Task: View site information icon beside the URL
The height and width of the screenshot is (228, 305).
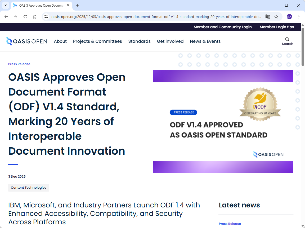Action: click(46, 16)
